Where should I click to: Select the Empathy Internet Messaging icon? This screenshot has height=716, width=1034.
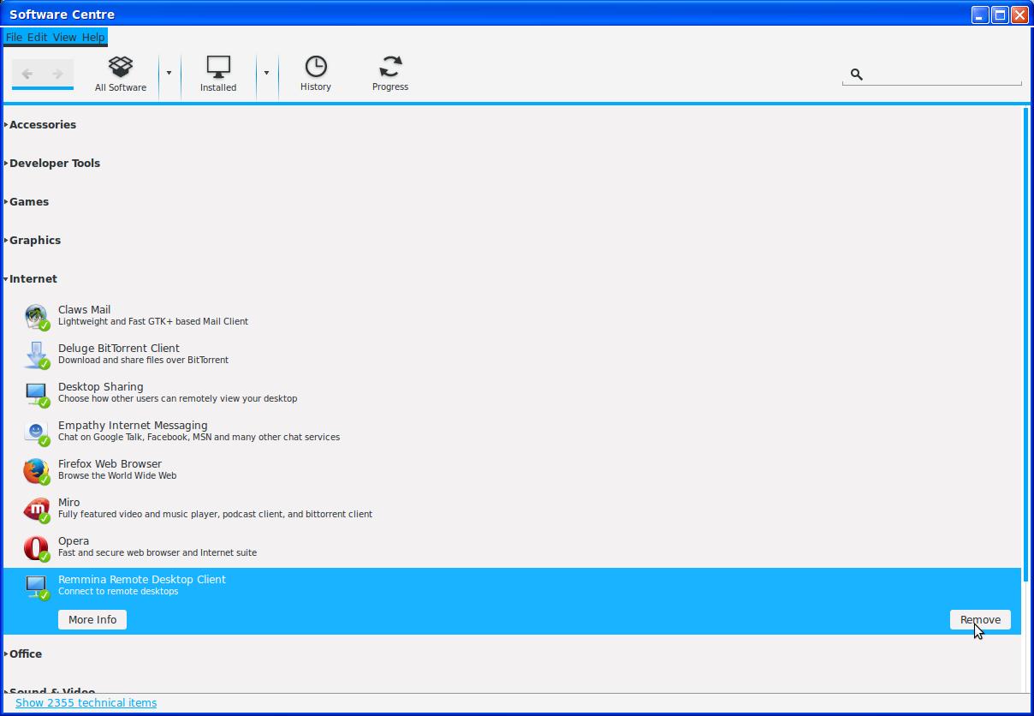click(36, 432)
